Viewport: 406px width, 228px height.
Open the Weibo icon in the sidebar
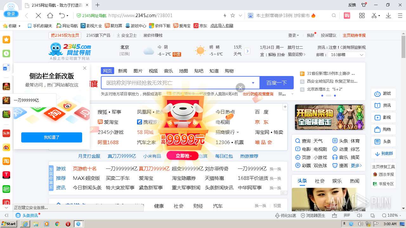6,147
